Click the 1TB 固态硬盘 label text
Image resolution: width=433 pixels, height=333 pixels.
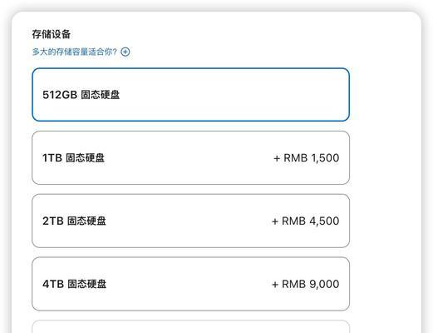(73, 158)
